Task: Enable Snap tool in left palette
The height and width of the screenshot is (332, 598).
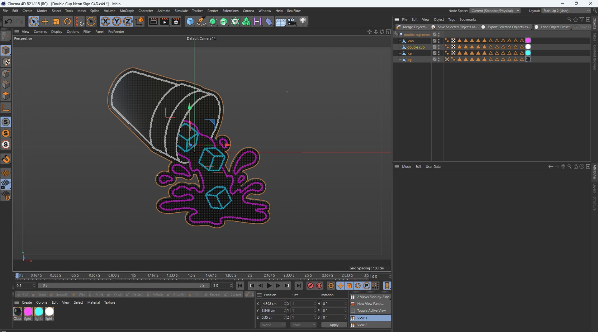Action: point(6,159)
